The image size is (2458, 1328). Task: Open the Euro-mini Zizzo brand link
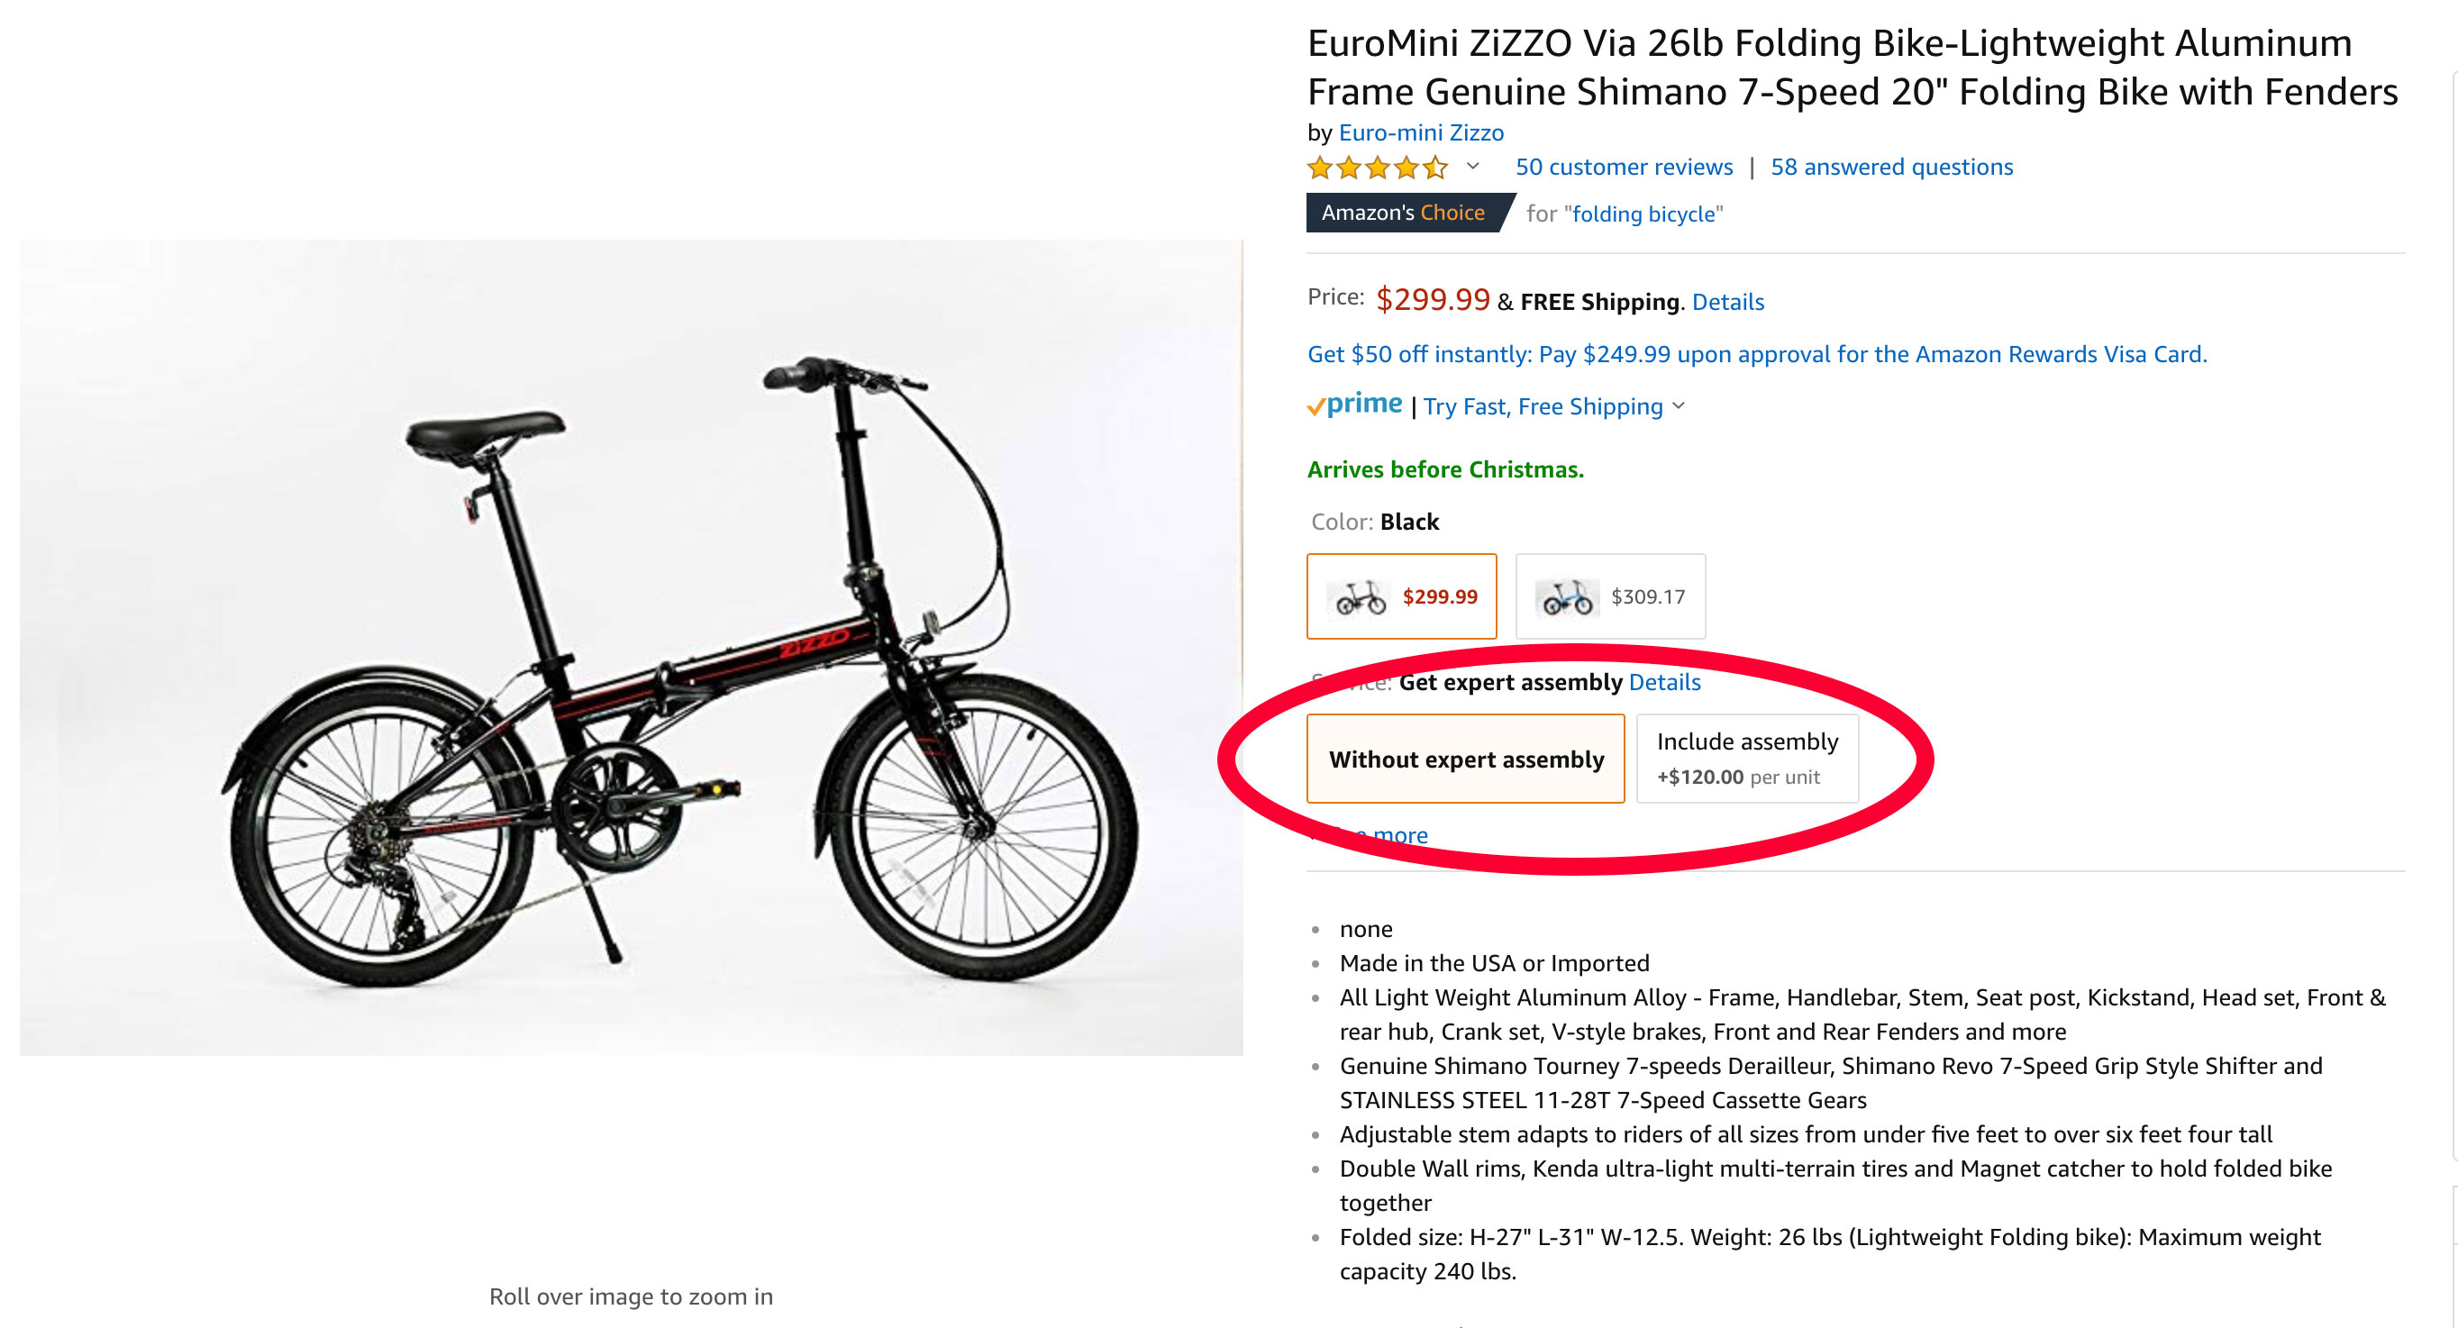pyautogui.click(x=1420, y=132)
